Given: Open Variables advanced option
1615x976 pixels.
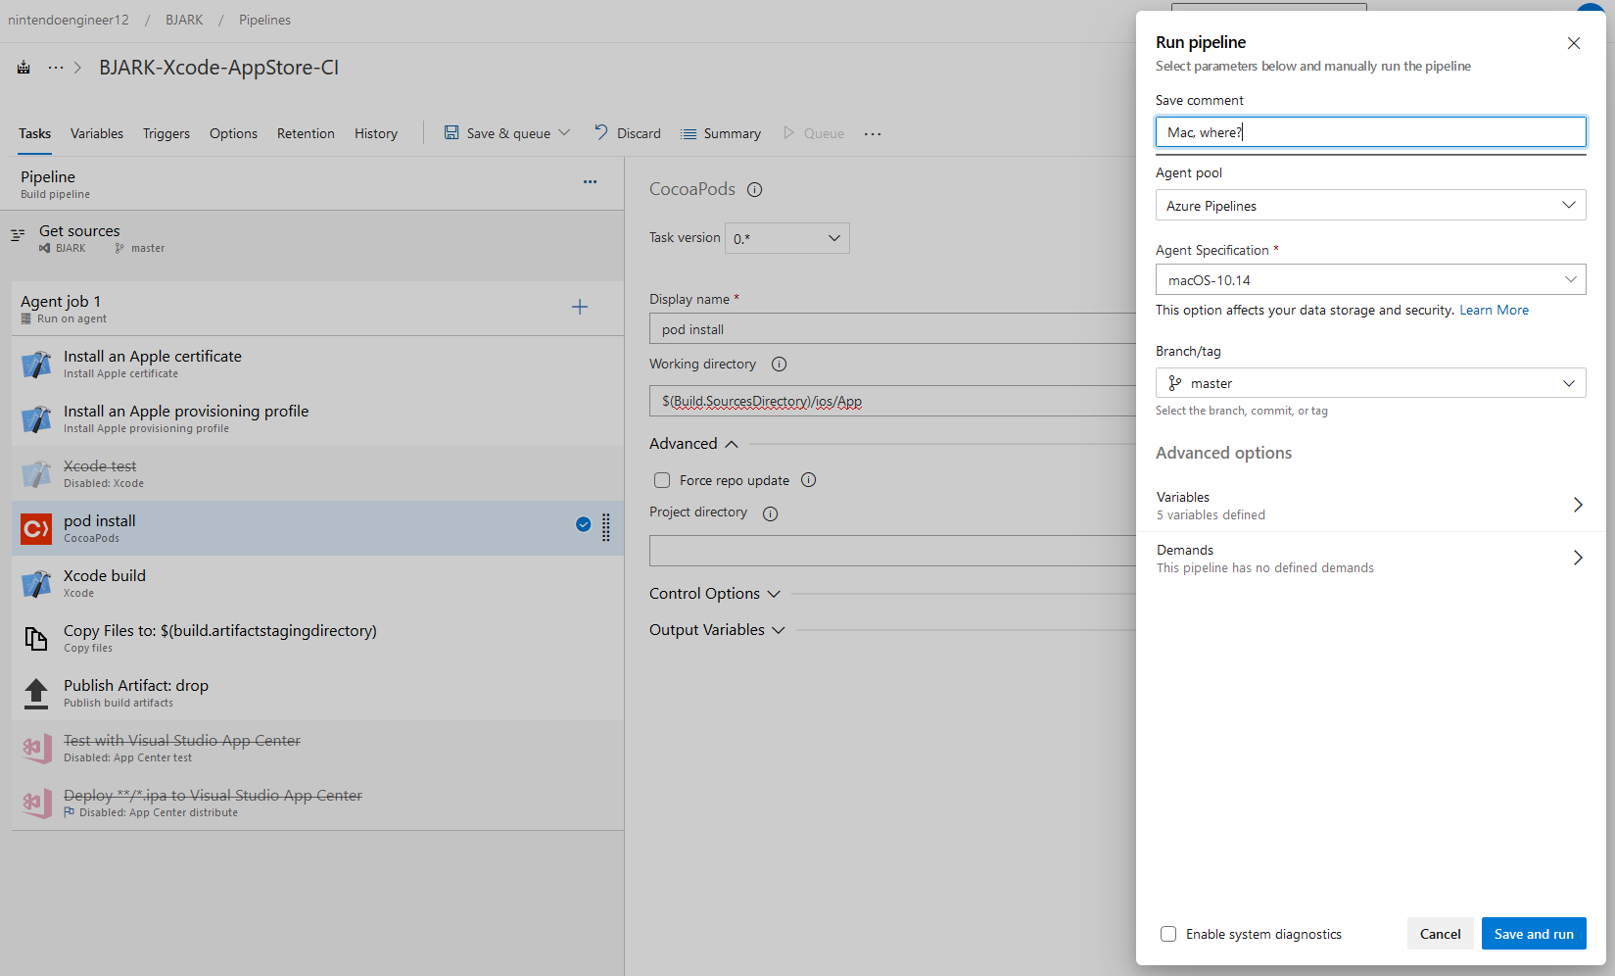Looking at the screenshot, I should [1370, 505].
